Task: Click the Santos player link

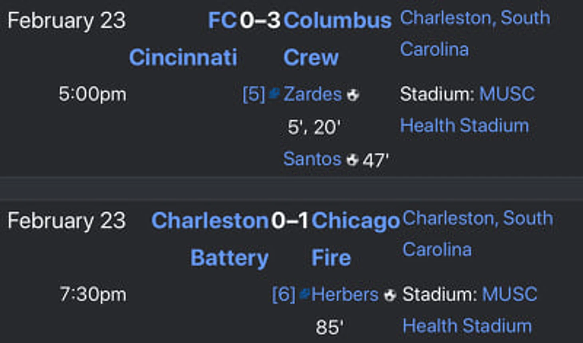Action: click(312, 159)
